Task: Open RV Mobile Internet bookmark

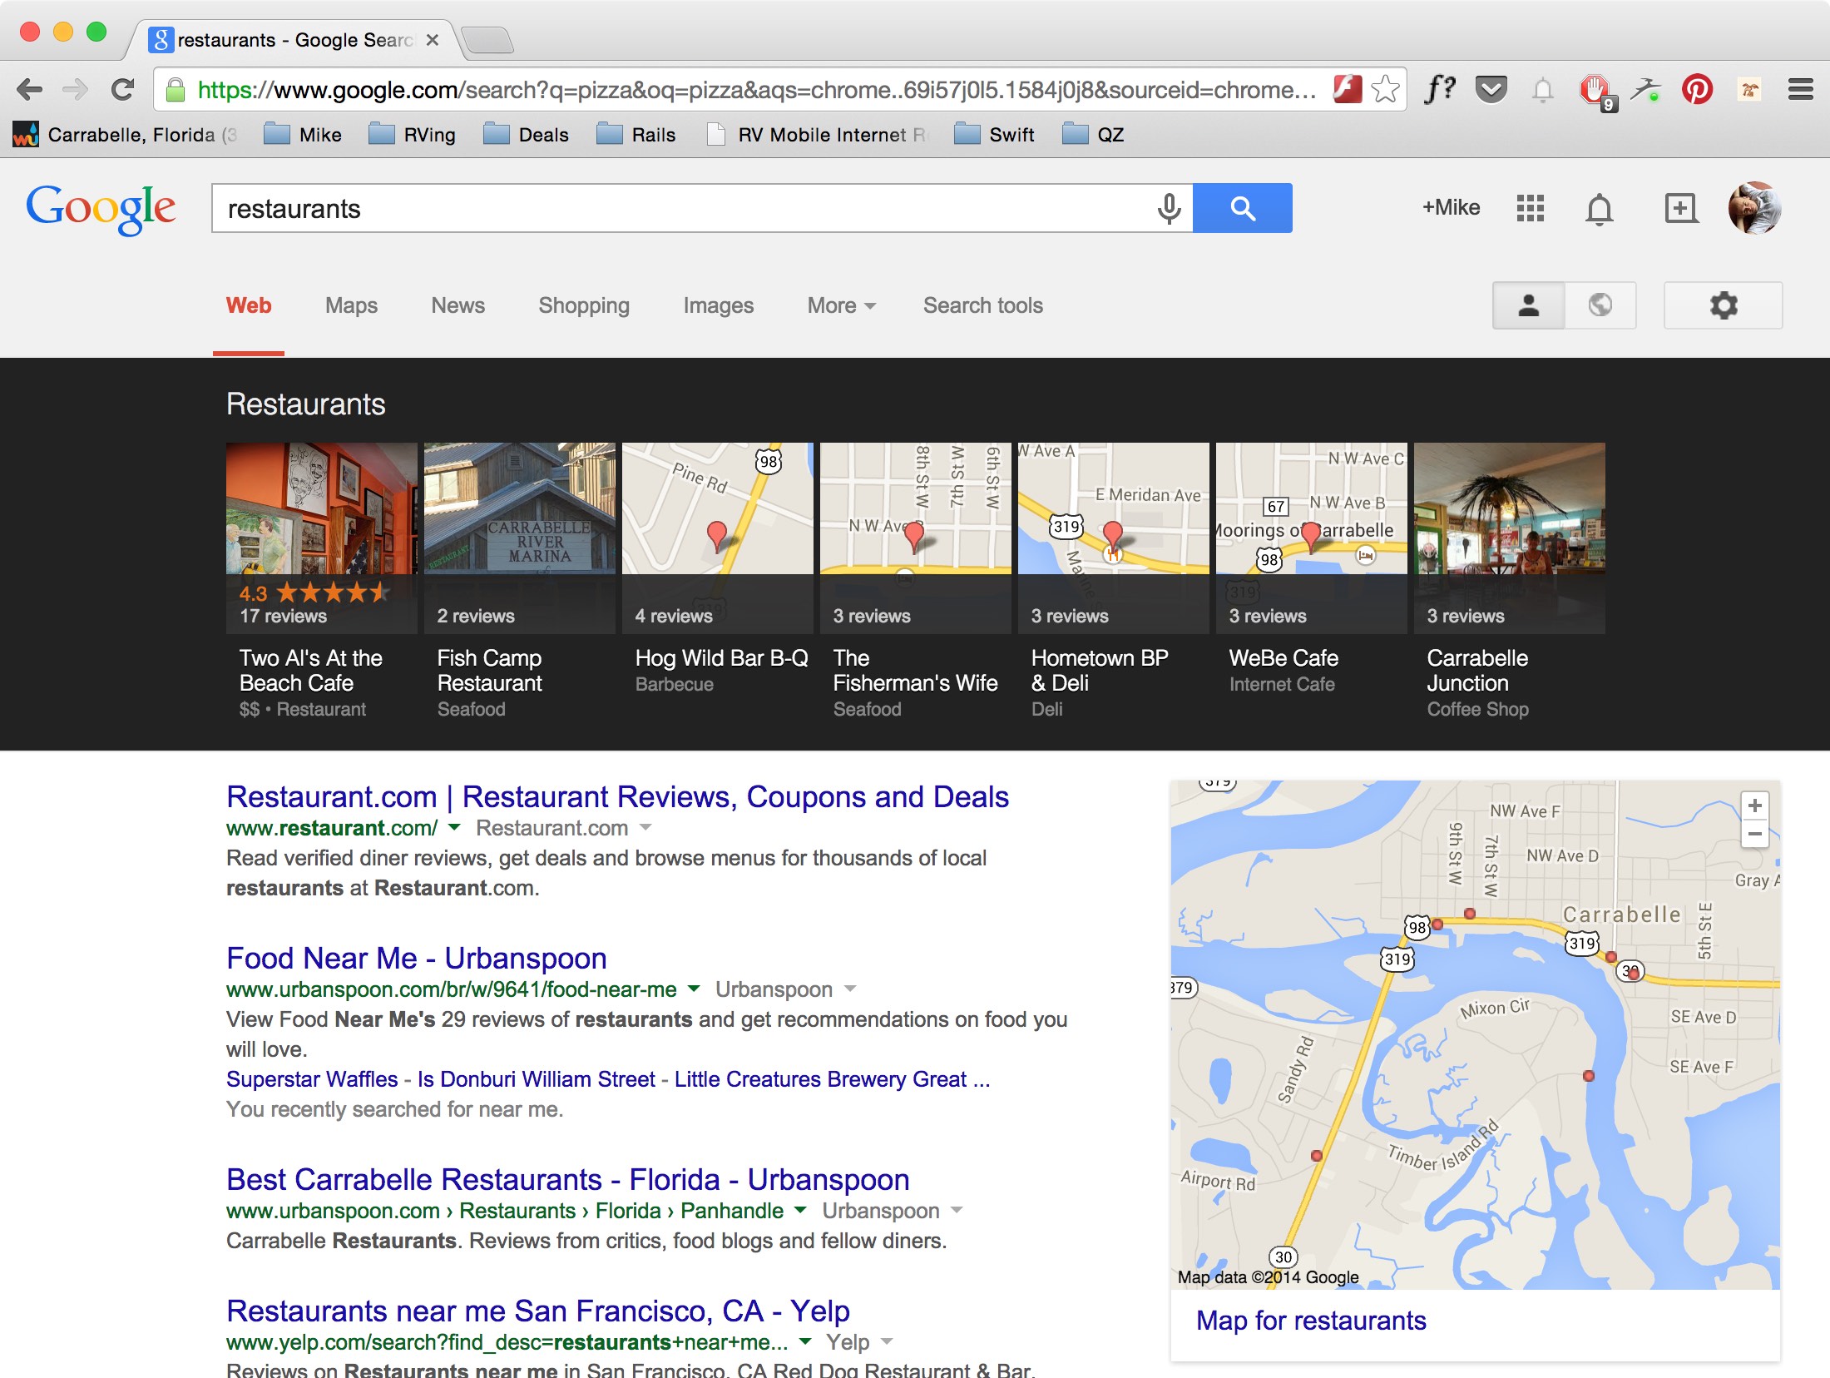Action: point(817,134)
